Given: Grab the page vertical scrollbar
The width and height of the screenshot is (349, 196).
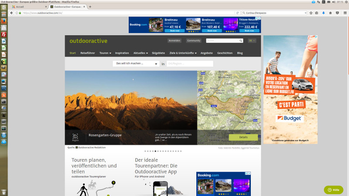Looking at the screenshot, I should [x=348, y=46].
